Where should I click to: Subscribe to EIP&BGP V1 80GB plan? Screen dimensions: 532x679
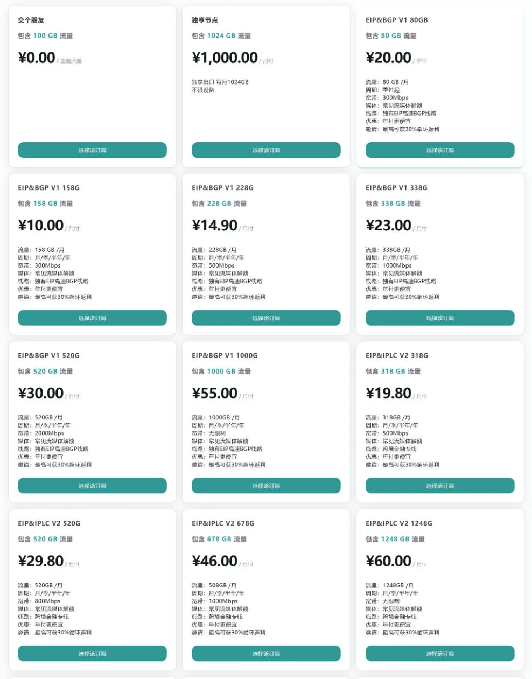[440, 150]
